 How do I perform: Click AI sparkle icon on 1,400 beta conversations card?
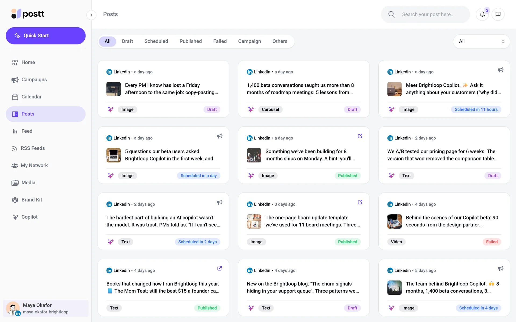(x=251, y=109)
